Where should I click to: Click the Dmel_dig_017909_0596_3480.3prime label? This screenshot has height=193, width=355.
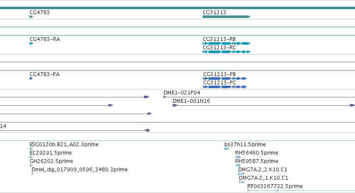[x=79, y=170]
